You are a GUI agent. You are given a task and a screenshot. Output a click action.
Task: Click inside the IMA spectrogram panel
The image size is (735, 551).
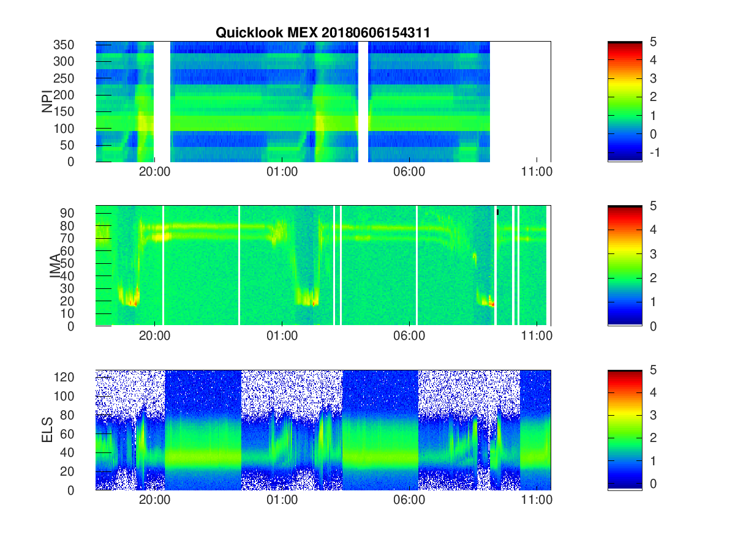[323, 266]
